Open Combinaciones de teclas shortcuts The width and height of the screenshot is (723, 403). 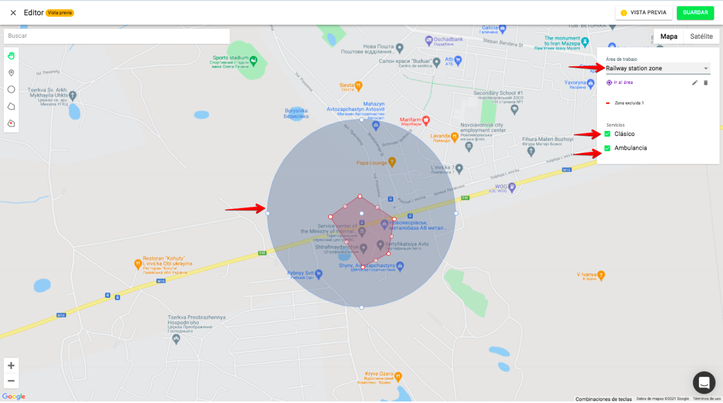pos(604,399)
